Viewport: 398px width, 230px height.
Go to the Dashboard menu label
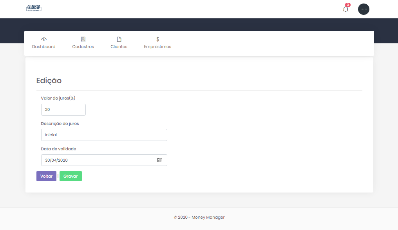coord(44,46)
